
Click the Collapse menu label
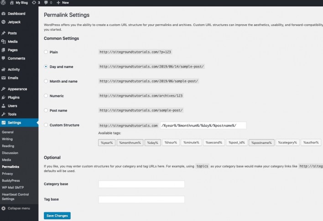pos(19,208)
